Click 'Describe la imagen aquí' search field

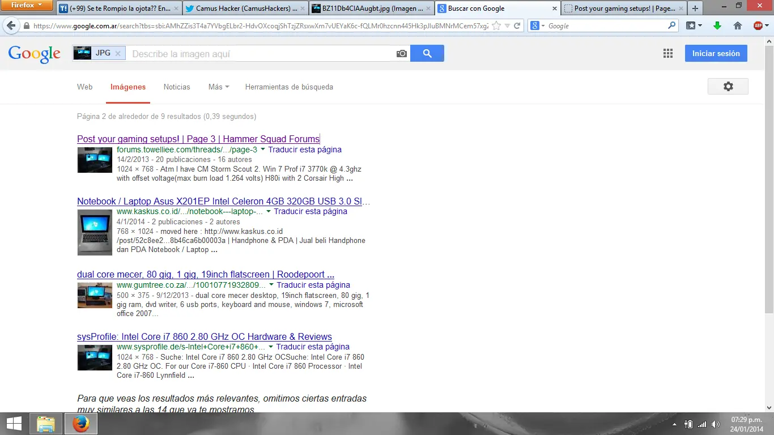coord(261,54)
